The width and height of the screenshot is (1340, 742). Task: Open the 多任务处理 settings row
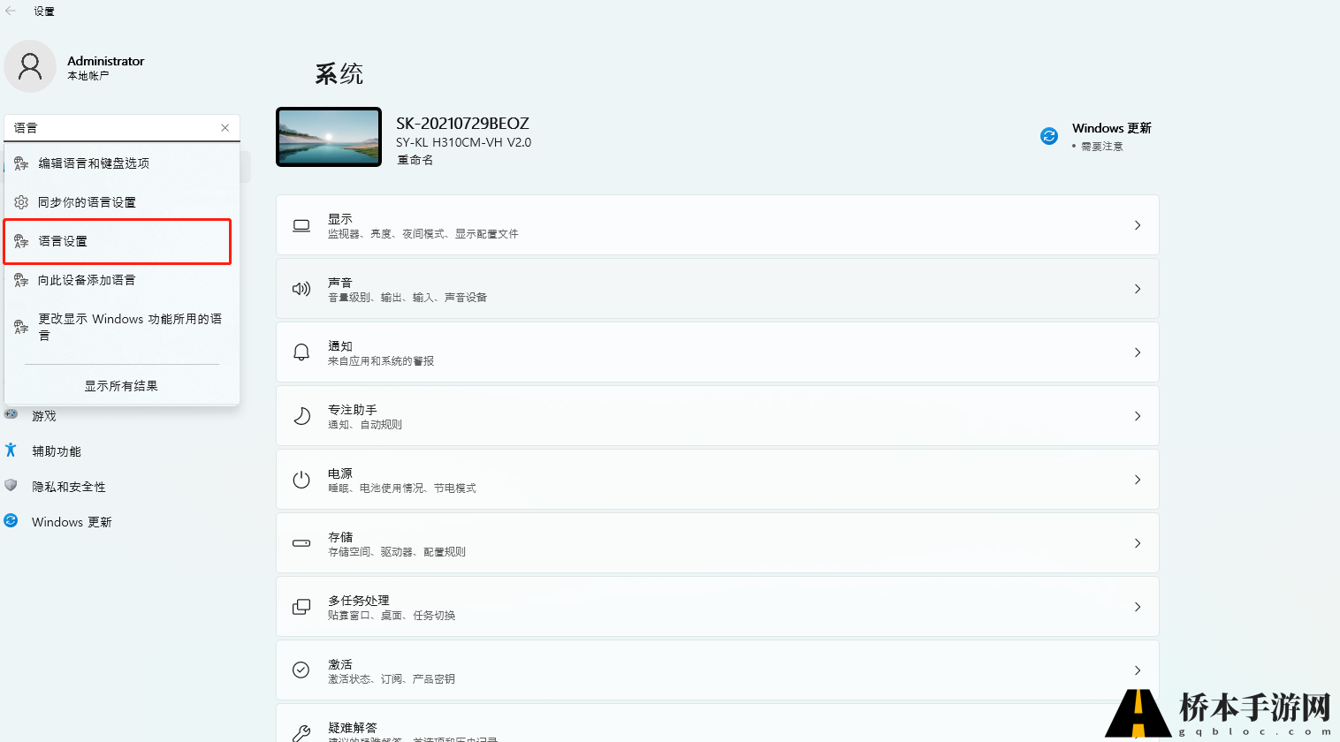(717, 607)
